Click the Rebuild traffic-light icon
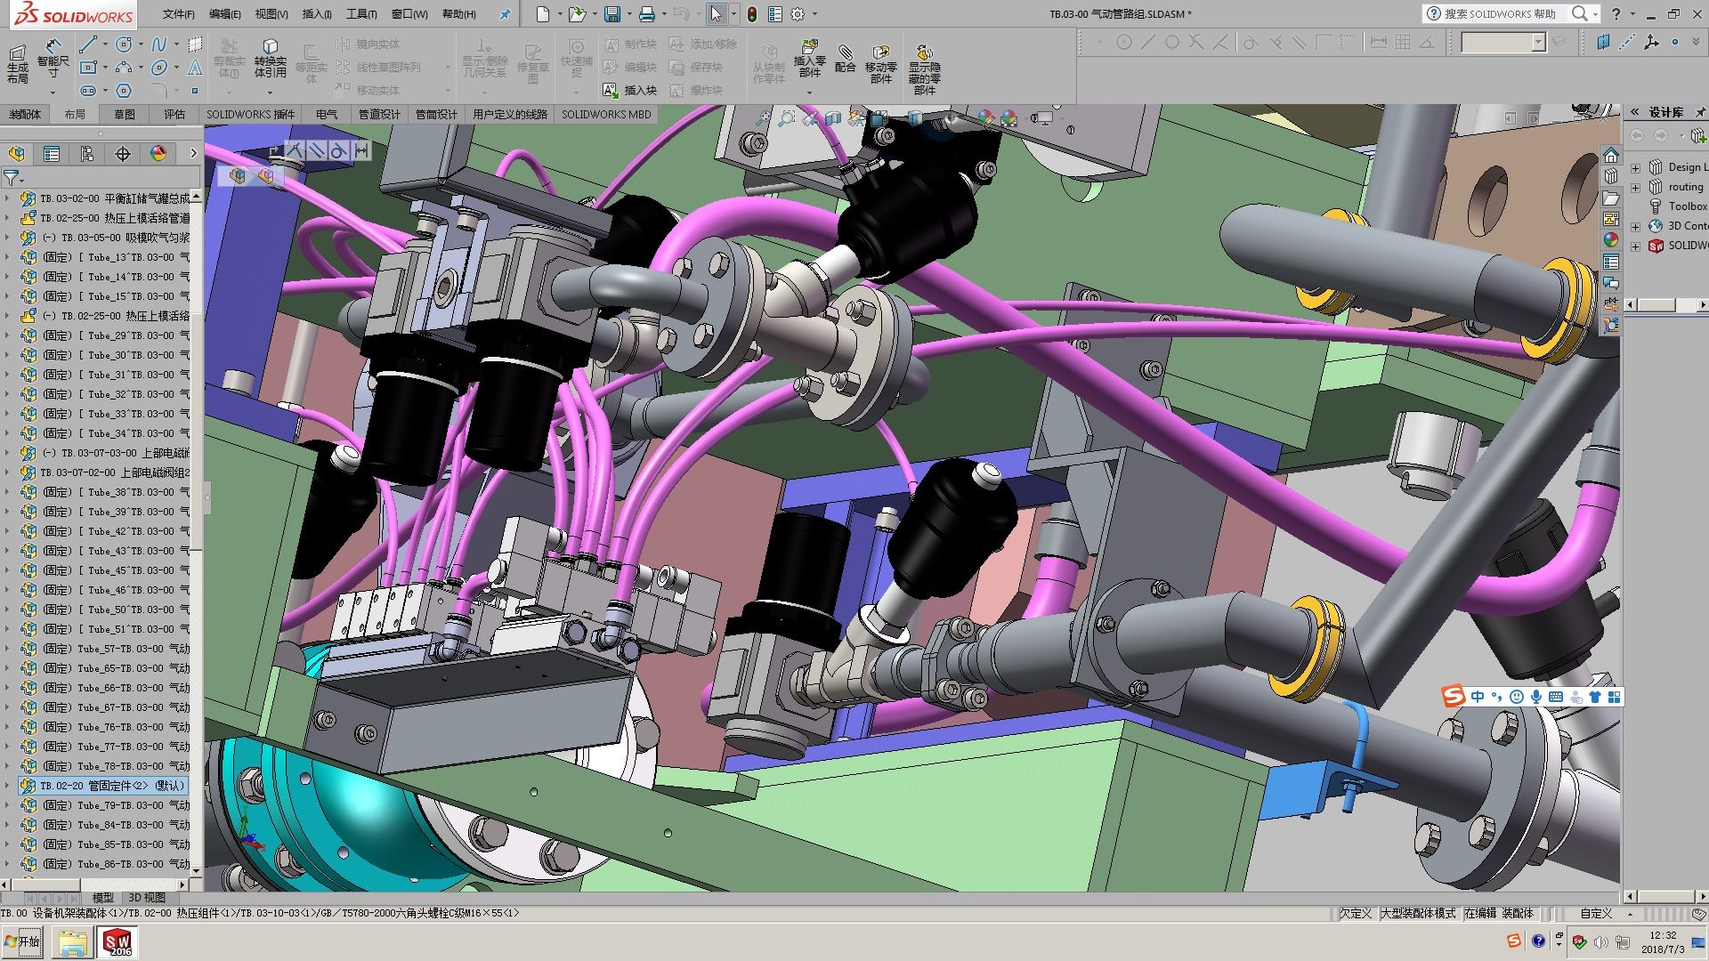This screenshot has width=1709, height=961. (x=752, y=14)
